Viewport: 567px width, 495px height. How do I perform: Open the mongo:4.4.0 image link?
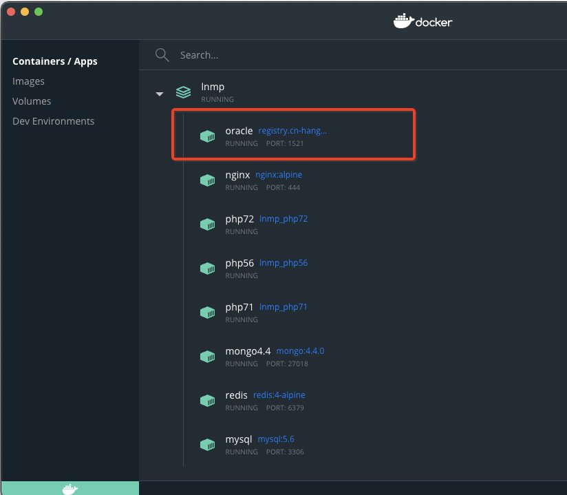(x=300, y=351)
